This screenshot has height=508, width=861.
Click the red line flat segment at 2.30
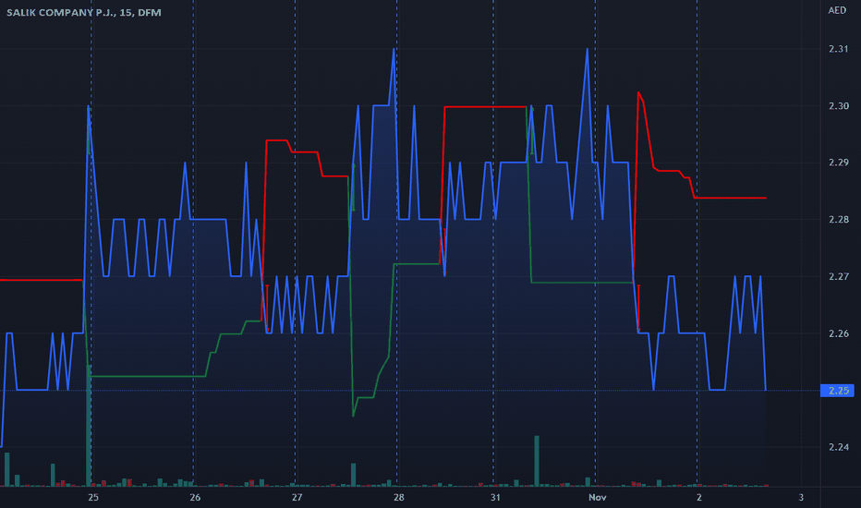click(485, 107)
